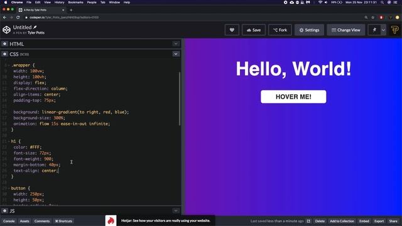Expand HTML panel dropdown chevron

(x=176, y=44)
